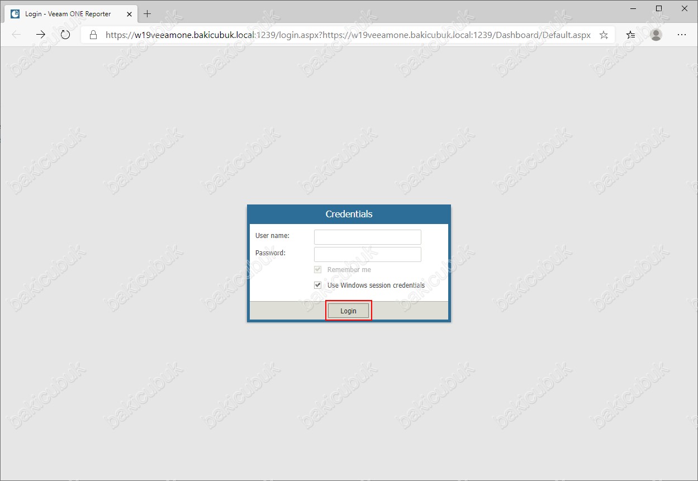Maximize the browser window

[x=658, y=8]
